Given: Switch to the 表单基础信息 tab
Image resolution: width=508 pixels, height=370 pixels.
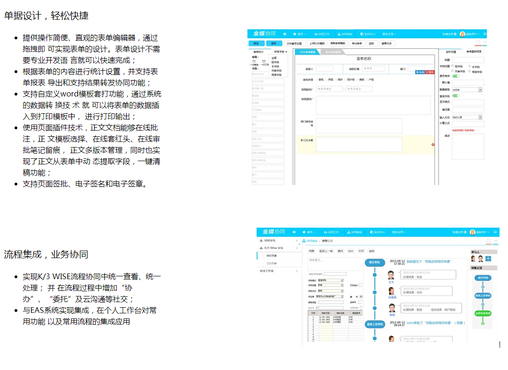Looking at the screenshot, I should coord(474,52).
